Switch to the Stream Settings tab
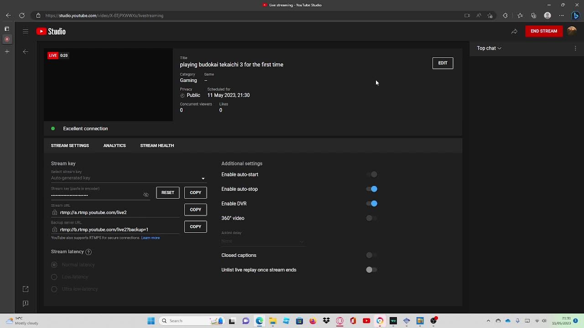 pos(70,146)
